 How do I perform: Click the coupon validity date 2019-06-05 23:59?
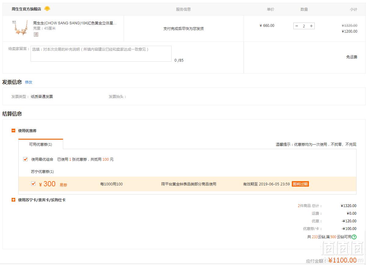pyautogui.click(x=274, y=184)
